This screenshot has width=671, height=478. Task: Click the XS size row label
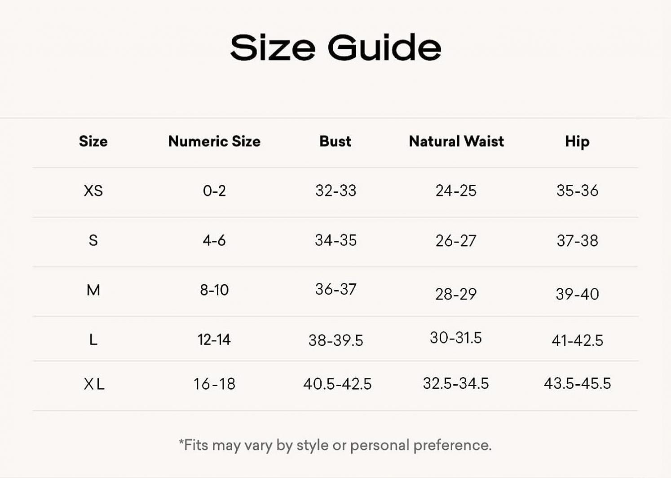point(93,191)
